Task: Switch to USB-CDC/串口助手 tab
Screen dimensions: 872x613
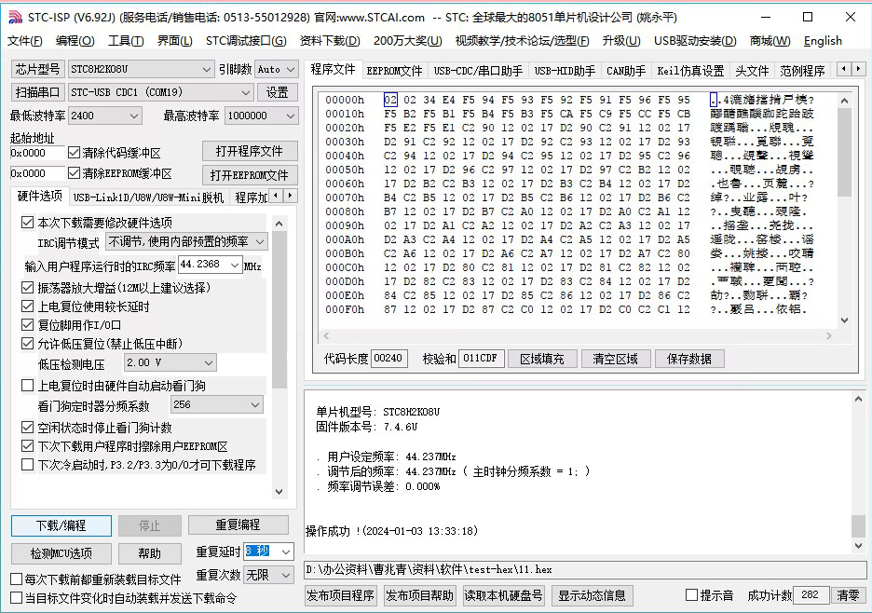Action: [x=478, y=71]
